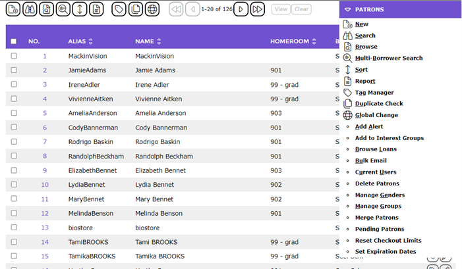Open Manage Genders from menu

coord(380,195)
